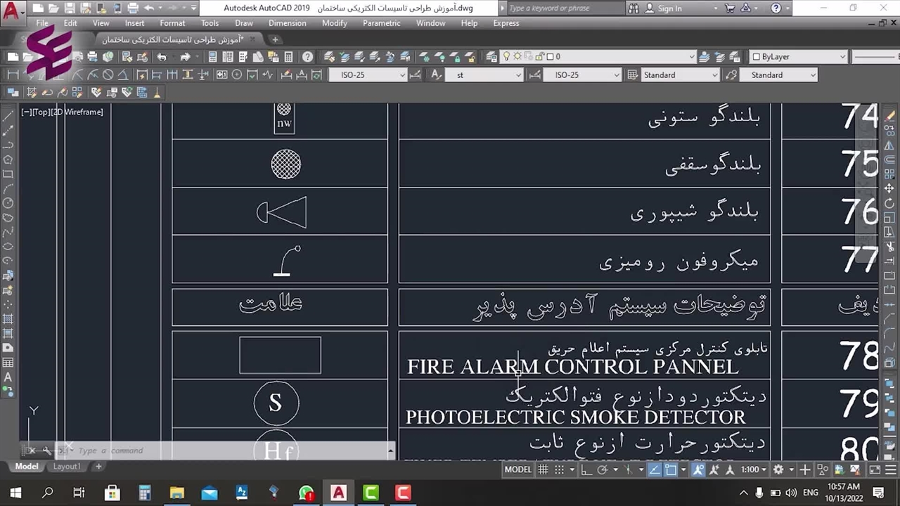Select the Diameter dimension tool
This screenshot has height=506, width=900.
(x=108, y=75)
